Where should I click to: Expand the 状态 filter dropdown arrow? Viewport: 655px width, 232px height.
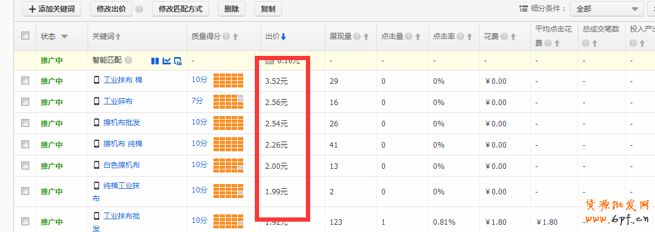click(64, 36)
